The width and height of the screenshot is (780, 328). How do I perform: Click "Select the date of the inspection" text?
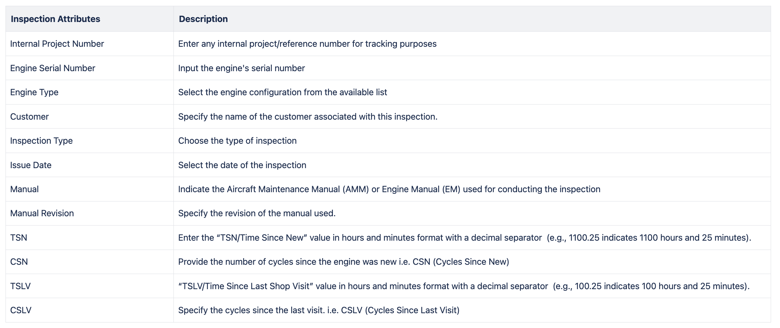(x=242, y=165)
